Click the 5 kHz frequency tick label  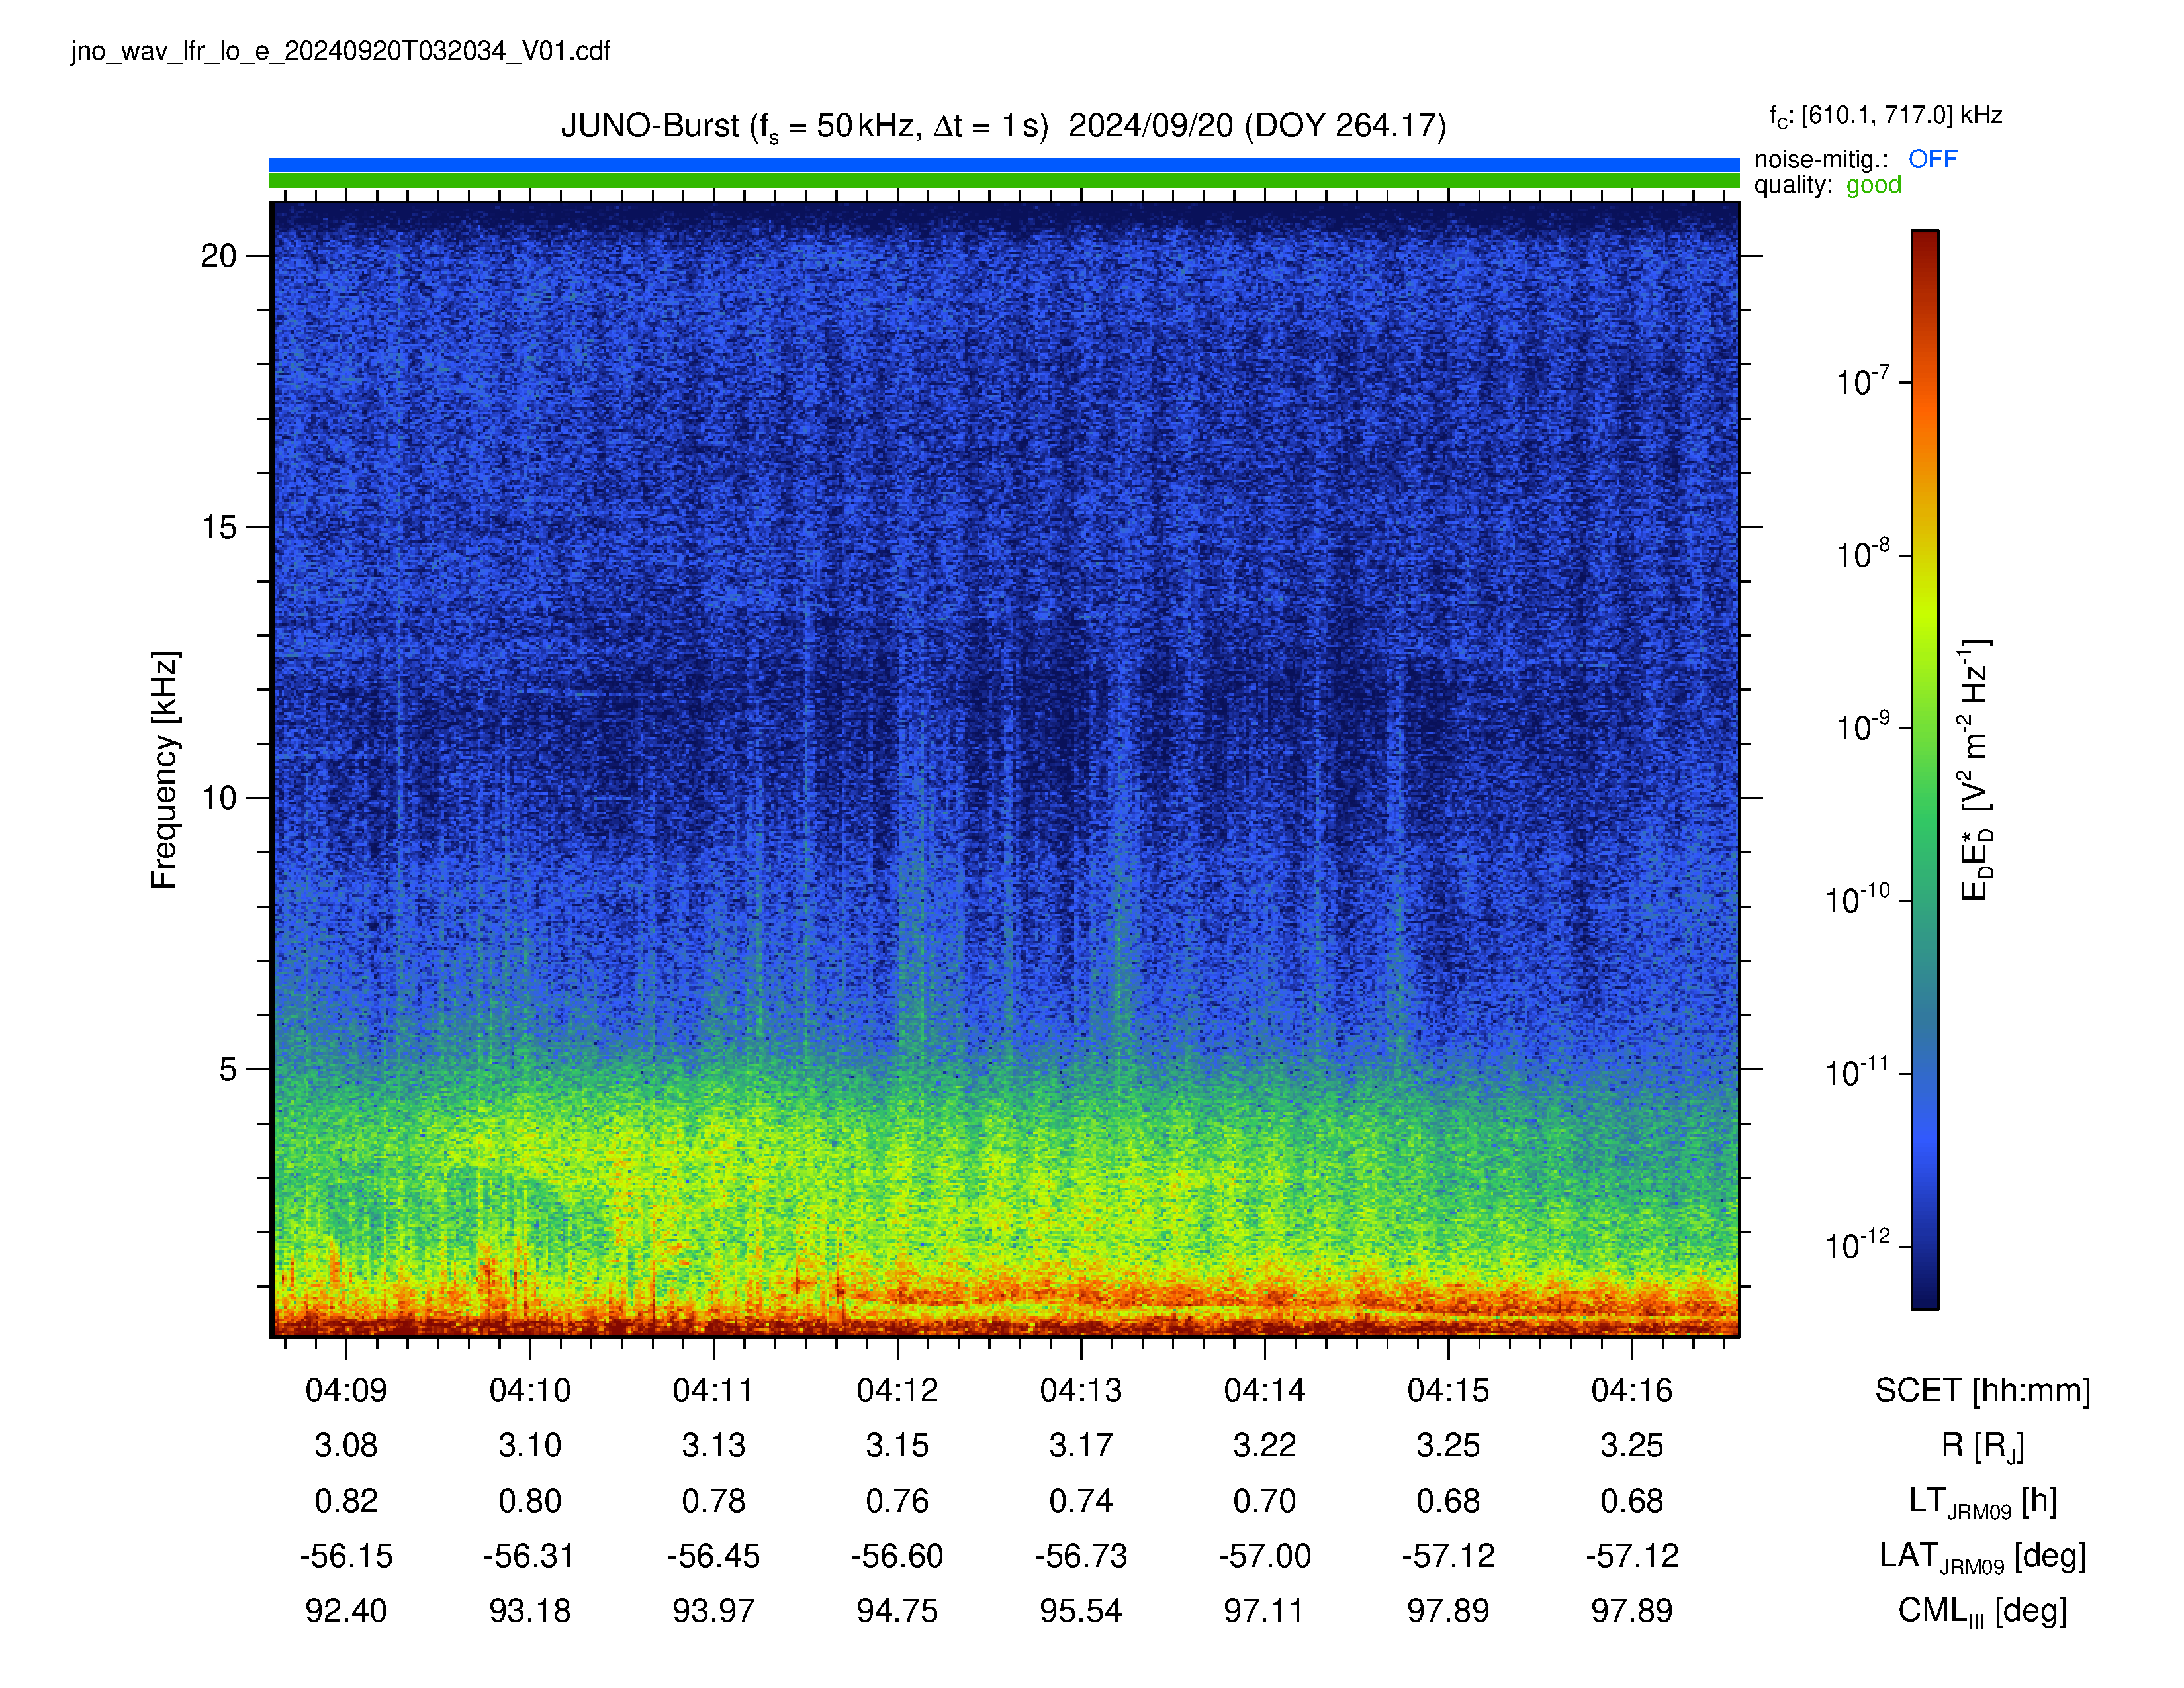coord(228,1069)
